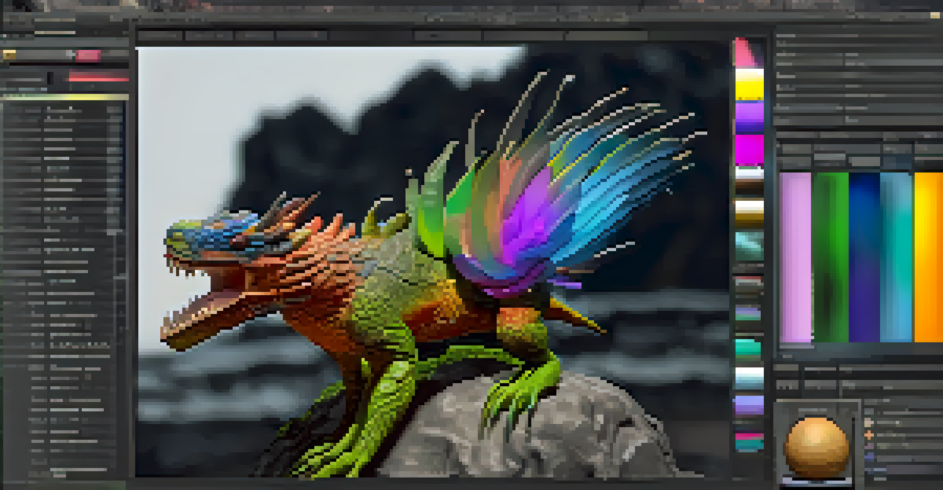Pick the solid magenta swatch in the strip
Screen dimensions: 943x490
(749, 149)
